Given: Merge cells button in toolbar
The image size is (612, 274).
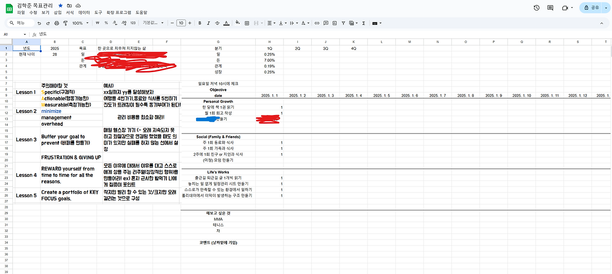Looking at the screenshot, I should pos(257,23).
